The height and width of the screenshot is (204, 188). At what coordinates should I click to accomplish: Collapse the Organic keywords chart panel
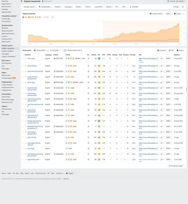coord(184,14)
